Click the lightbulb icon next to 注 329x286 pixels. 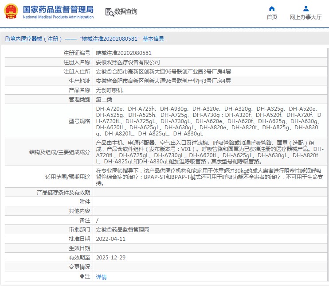click(82, 277)
